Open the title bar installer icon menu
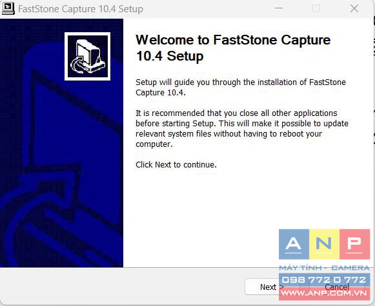This screenshot has height=306, width=375. [8, 8]
